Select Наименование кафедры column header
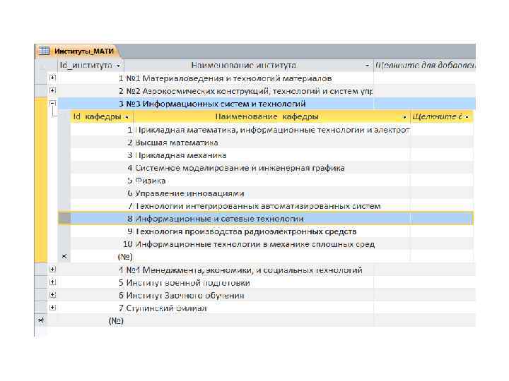509x381 pixels. [x=271, y=116]
